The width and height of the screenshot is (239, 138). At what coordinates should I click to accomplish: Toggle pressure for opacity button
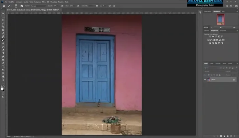click(x=62, y=6)
